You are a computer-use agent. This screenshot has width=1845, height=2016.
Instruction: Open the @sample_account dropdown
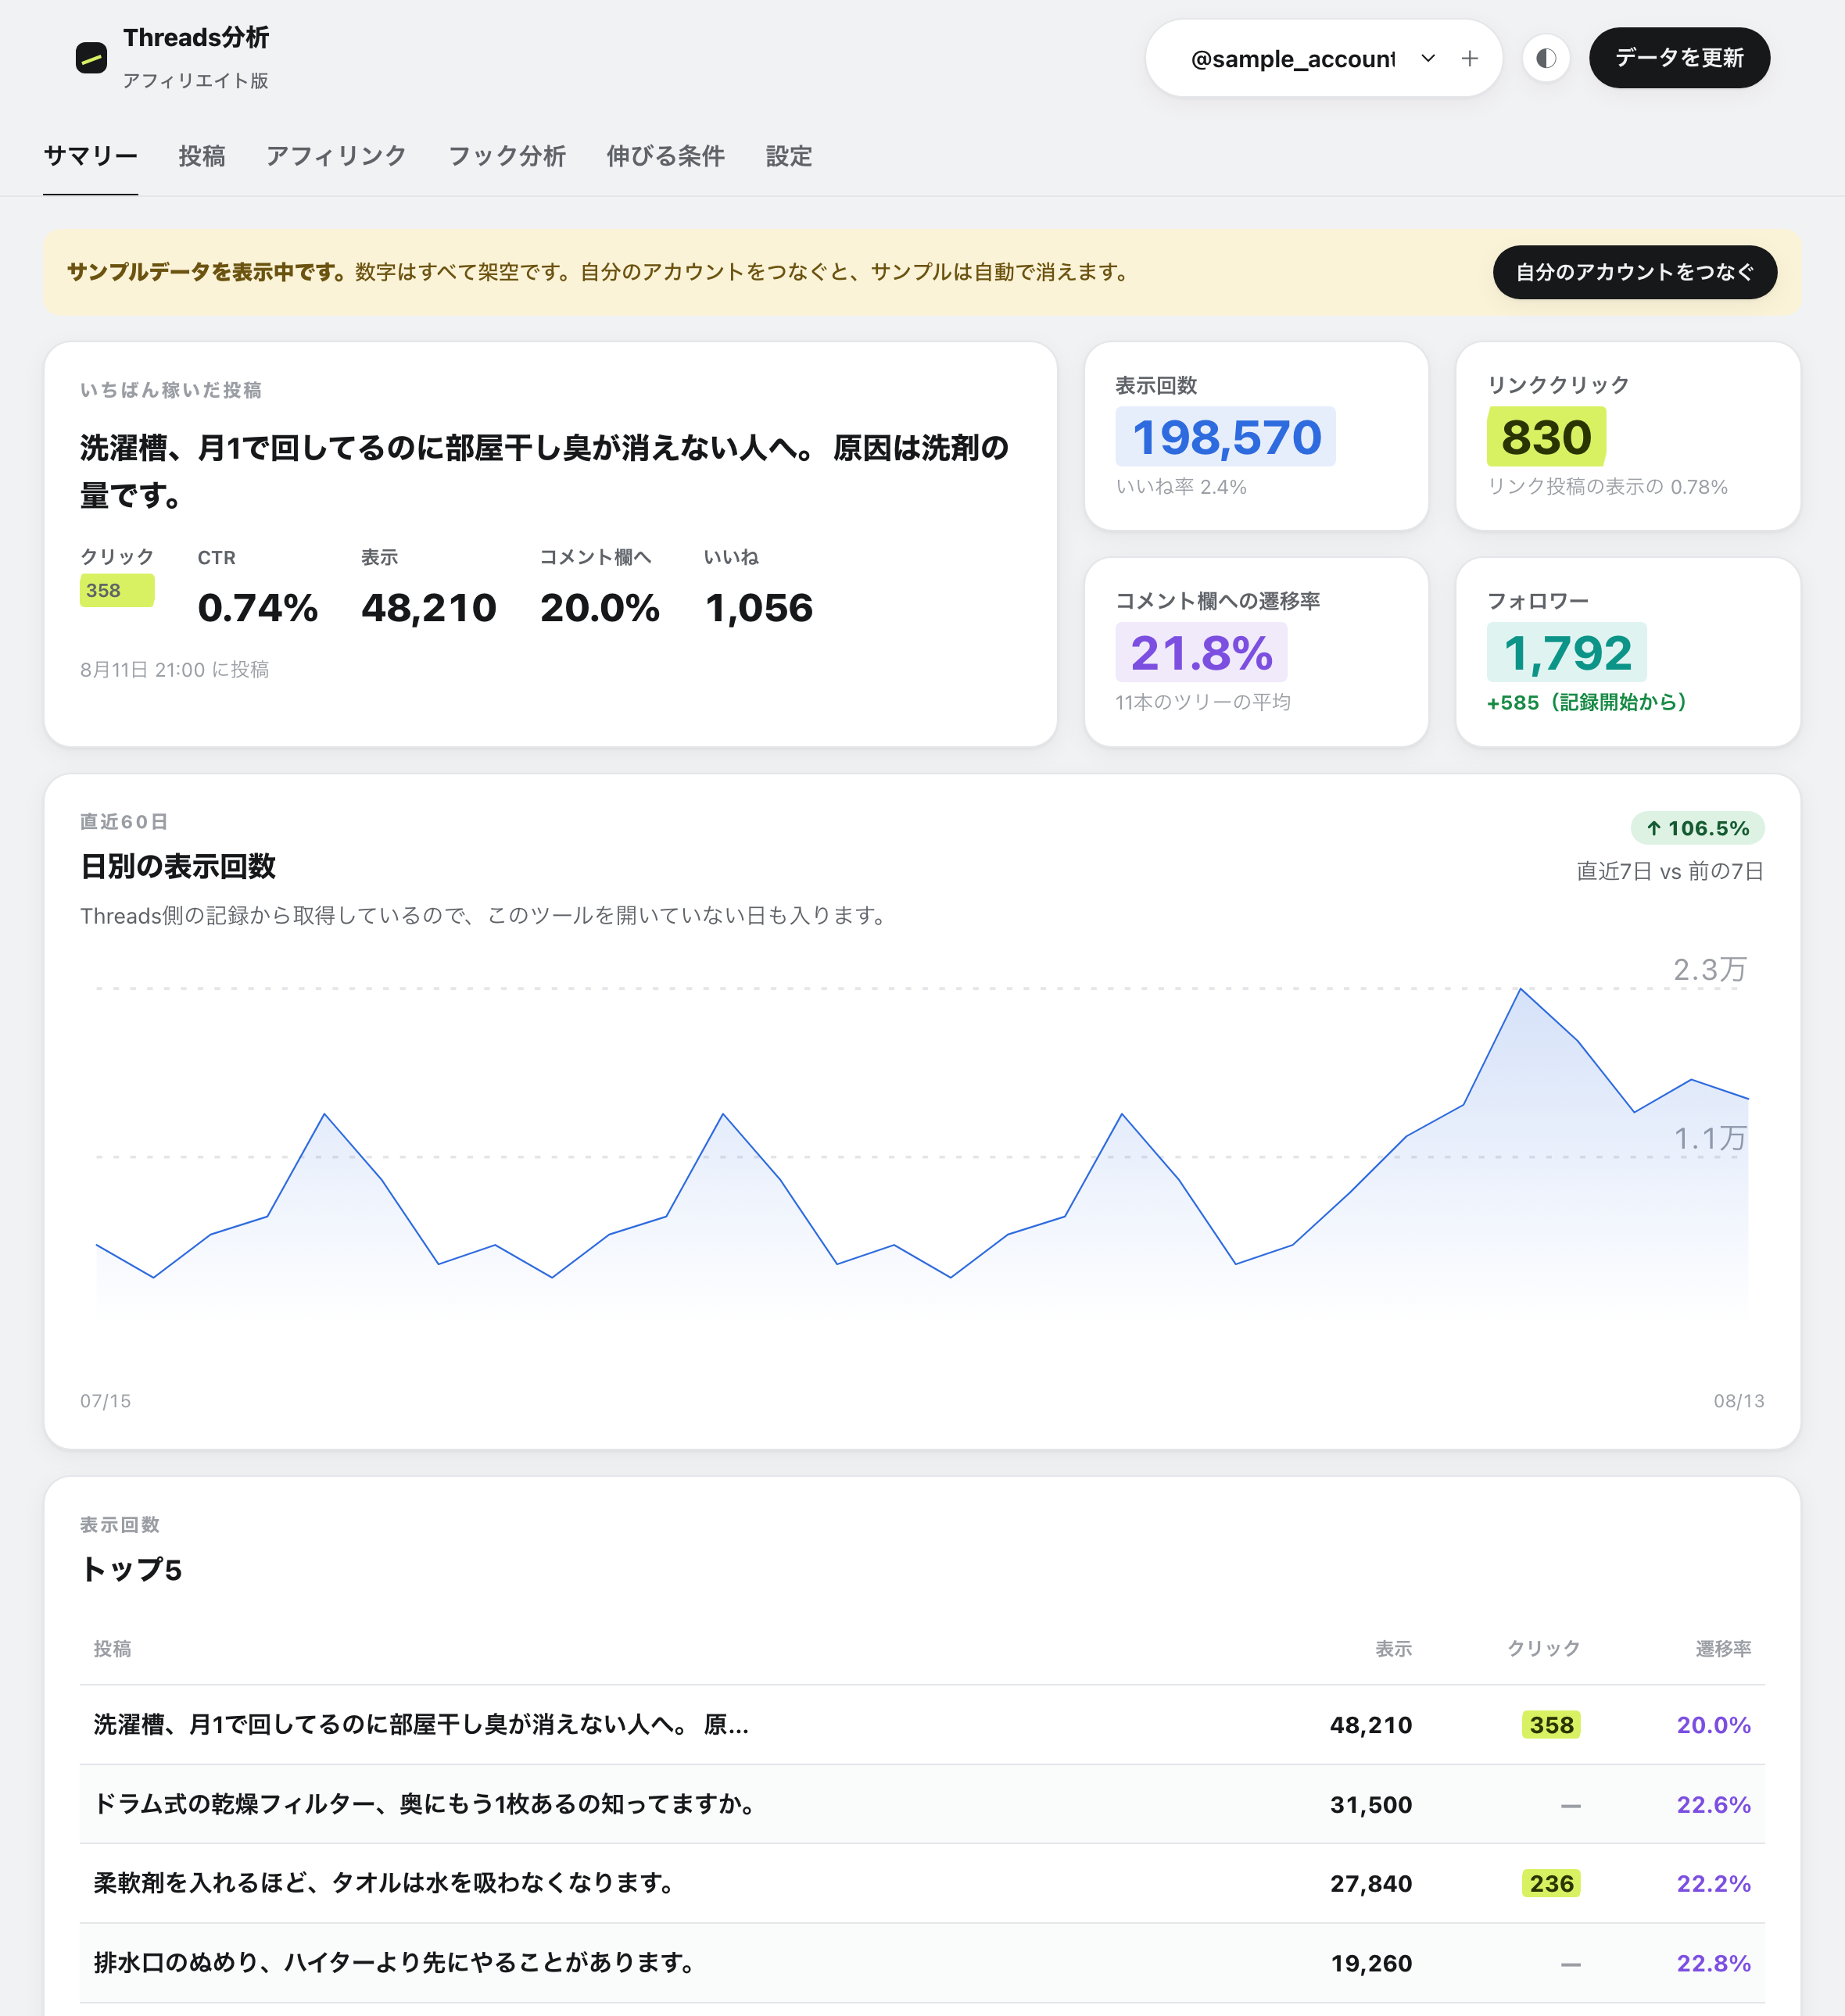pos(1311,58)
